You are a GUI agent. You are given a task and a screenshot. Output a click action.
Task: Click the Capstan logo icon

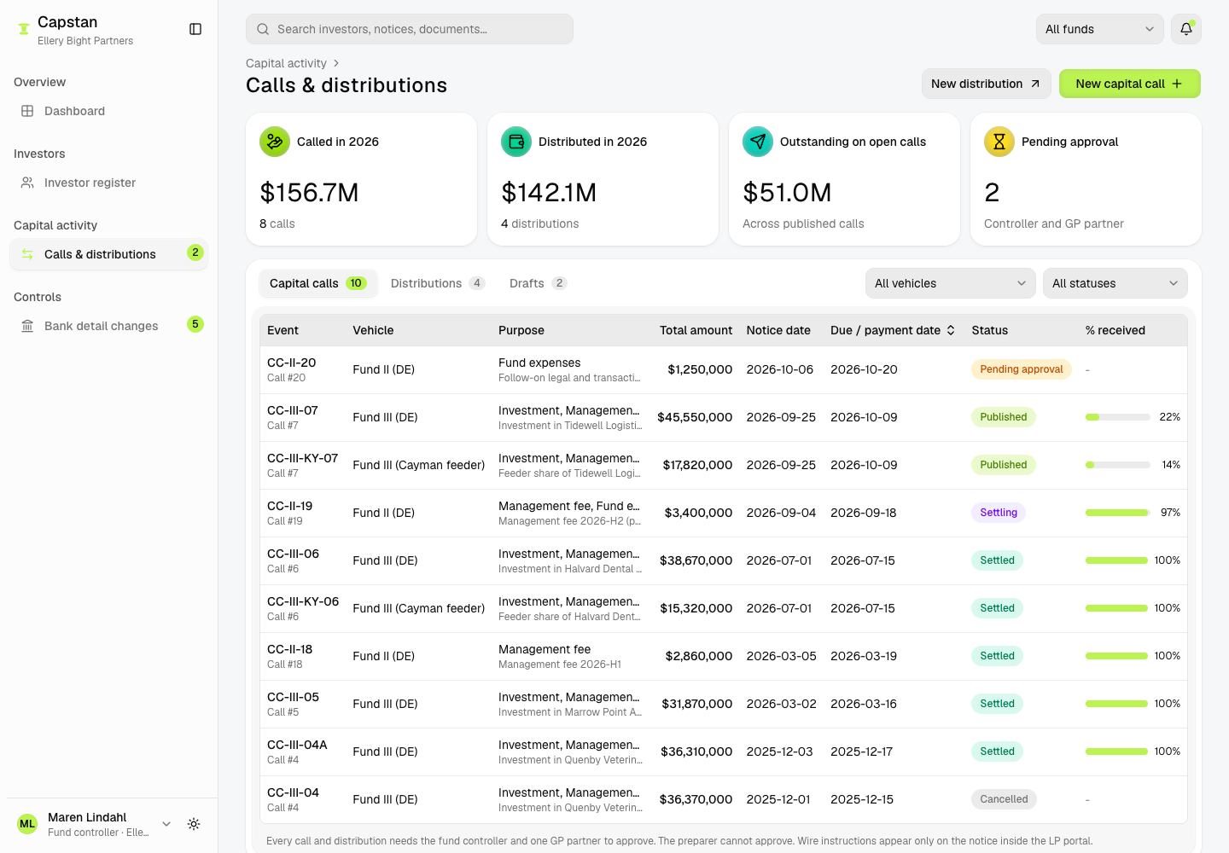[x=24, y=29]
